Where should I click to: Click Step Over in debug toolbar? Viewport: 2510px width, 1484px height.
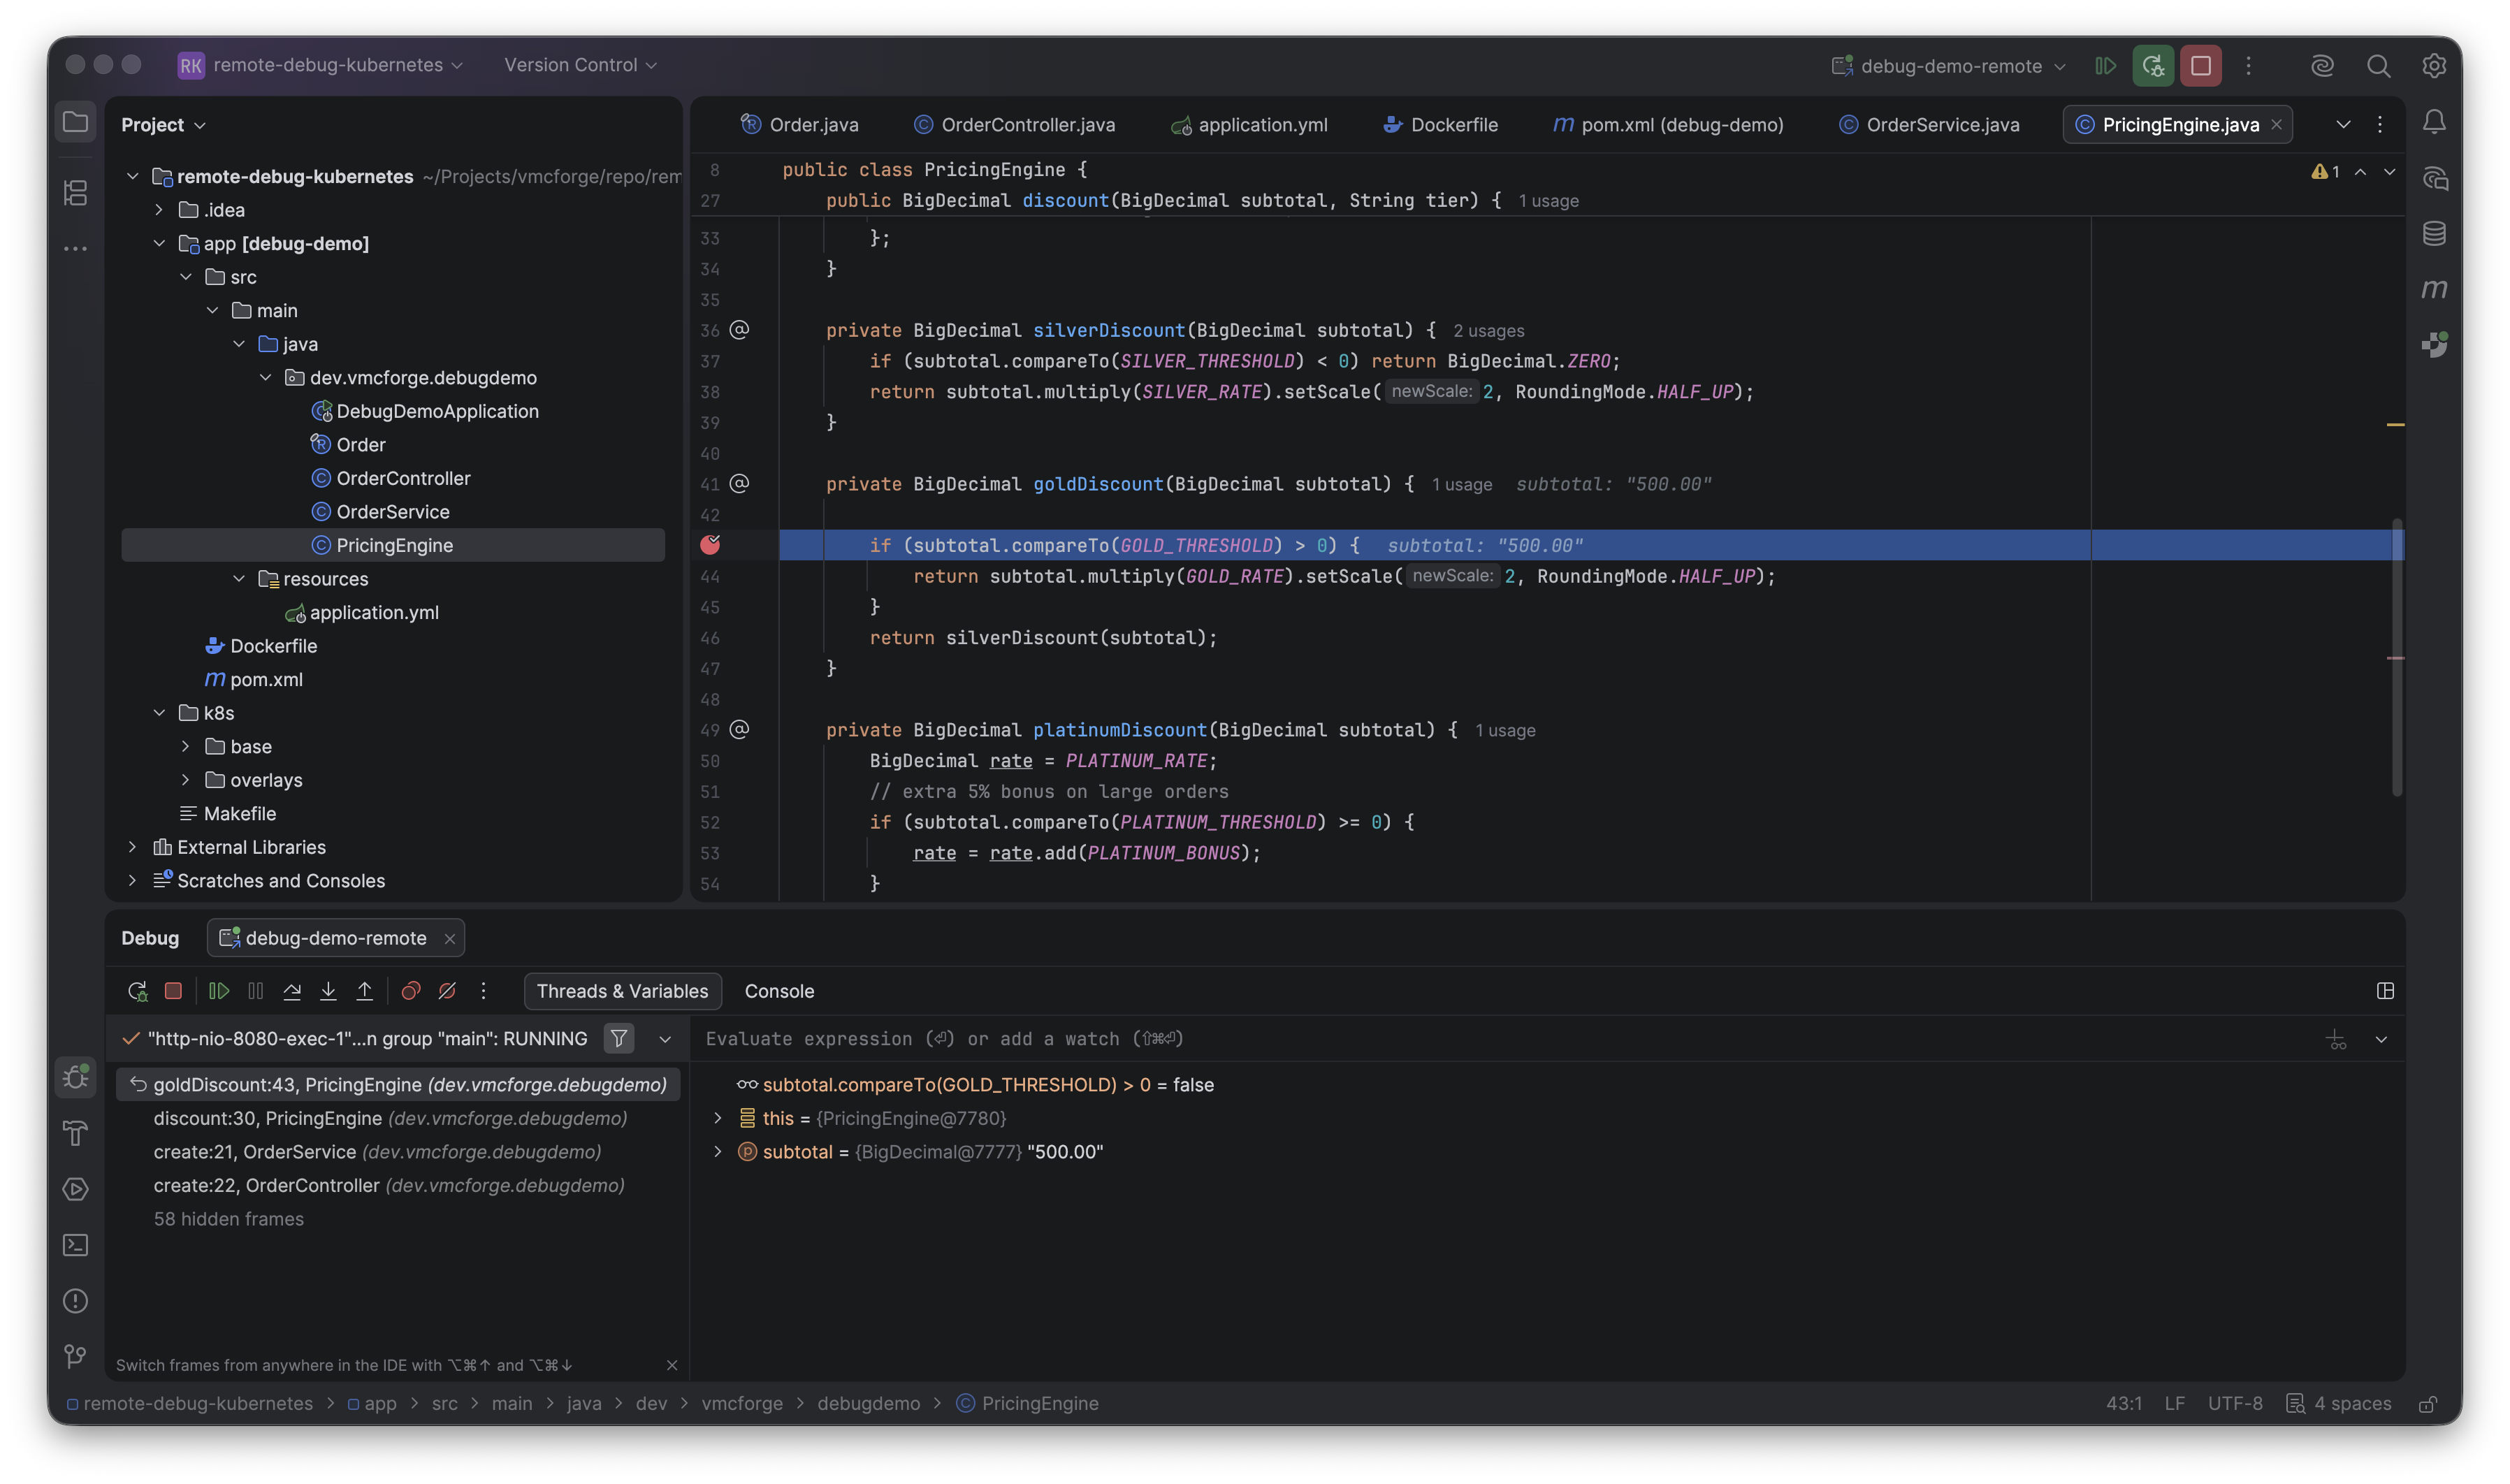292,991
